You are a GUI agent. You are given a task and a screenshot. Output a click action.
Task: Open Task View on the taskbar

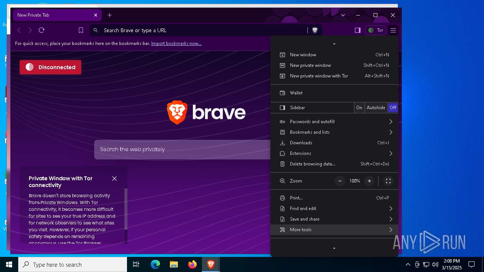136,264
